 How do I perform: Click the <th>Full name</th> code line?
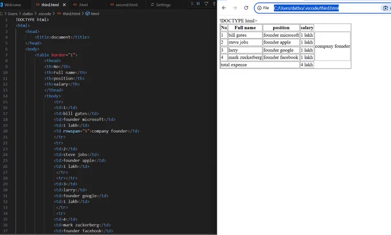click(66, 72)
